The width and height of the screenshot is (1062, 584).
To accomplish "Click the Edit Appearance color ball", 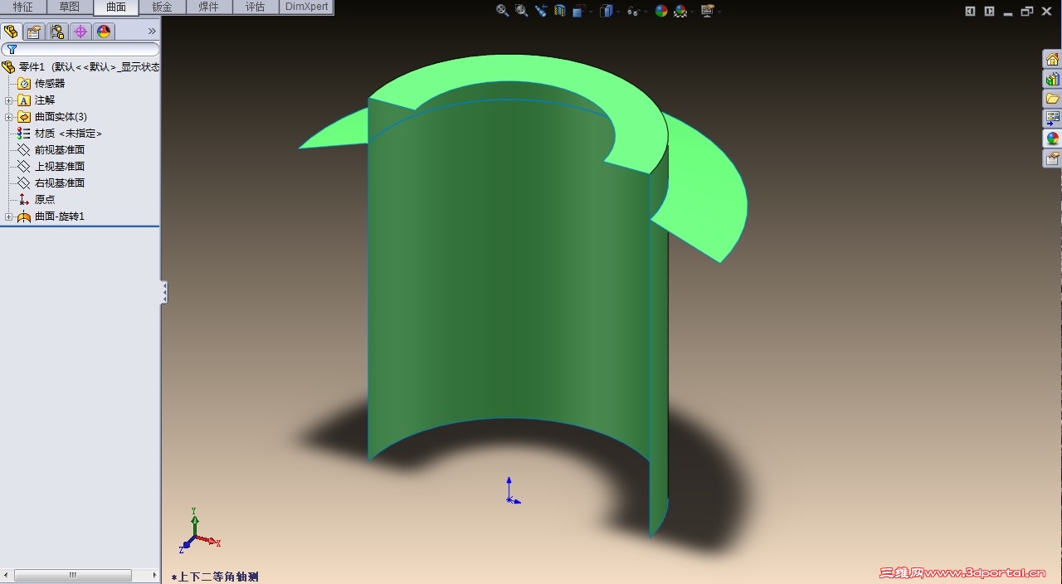I will click(661, 11).
